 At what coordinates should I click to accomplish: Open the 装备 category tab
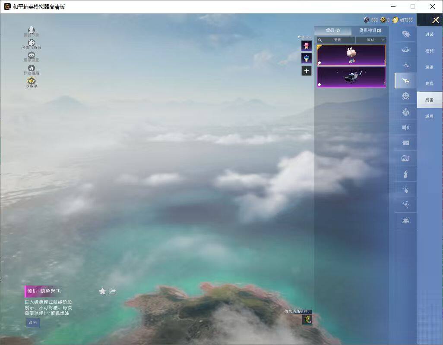430,67
